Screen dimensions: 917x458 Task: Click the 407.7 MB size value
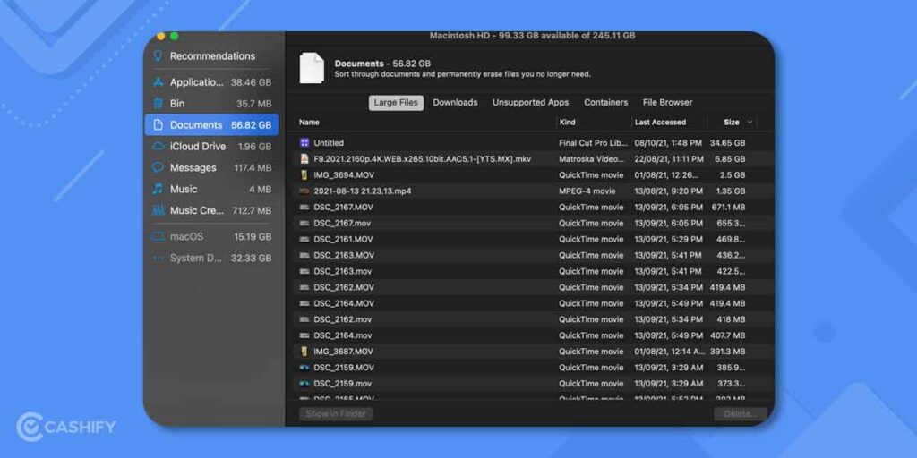[x=727, y=336]
